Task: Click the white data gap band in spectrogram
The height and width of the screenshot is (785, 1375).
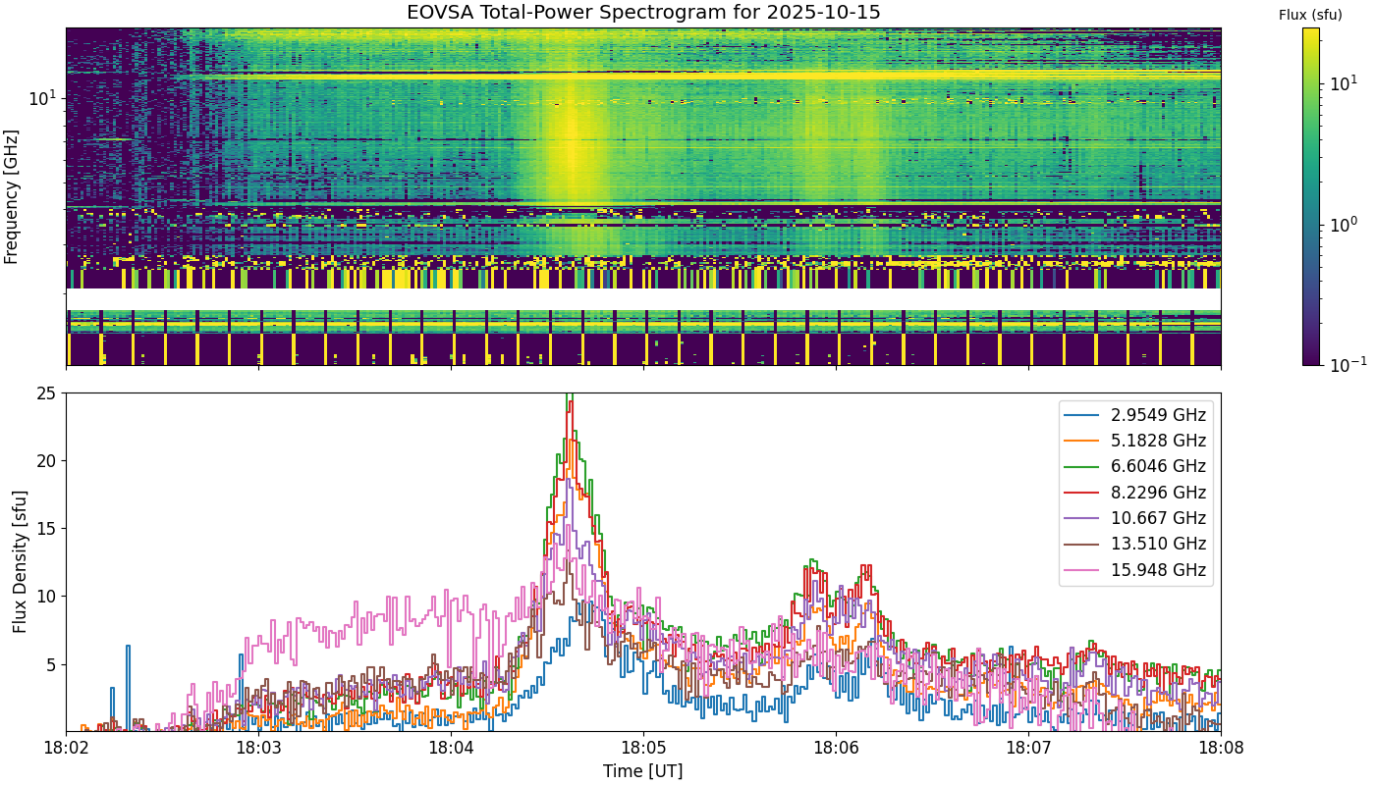Action: [x=643, y=299]
